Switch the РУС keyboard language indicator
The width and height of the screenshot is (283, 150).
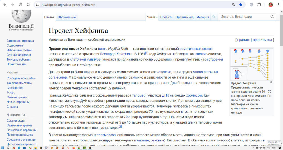pos(269,148)
